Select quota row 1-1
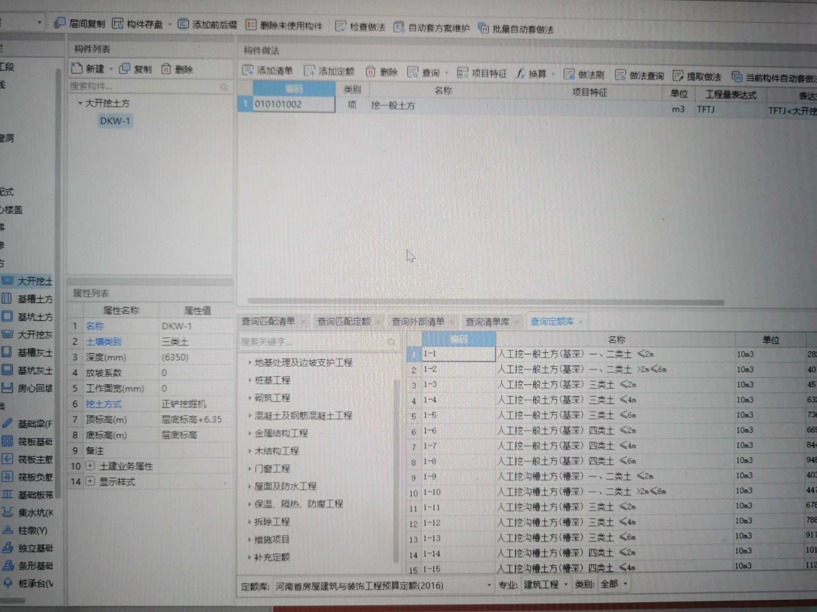Screen dimensions: 817x612 click(x=611, y=354)
